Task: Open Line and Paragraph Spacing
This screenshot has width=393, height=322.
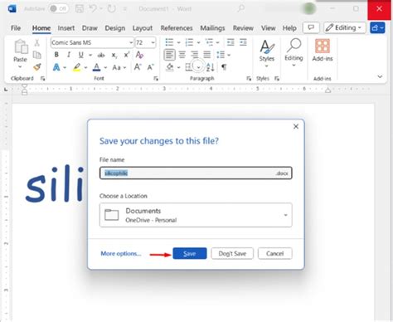Action: 221,55
